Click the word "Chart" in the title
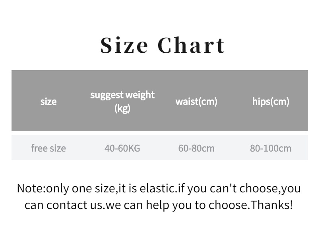This screenshot has height=238, width=318. pyautogui.click(x=191, y=45)
